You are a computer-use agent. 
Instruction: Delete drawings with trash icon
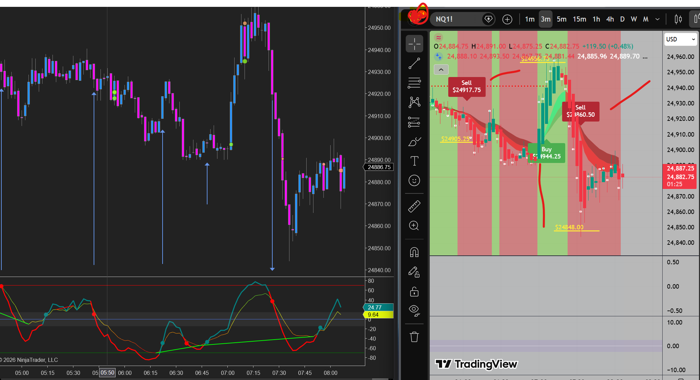click(x=414, y=337)
